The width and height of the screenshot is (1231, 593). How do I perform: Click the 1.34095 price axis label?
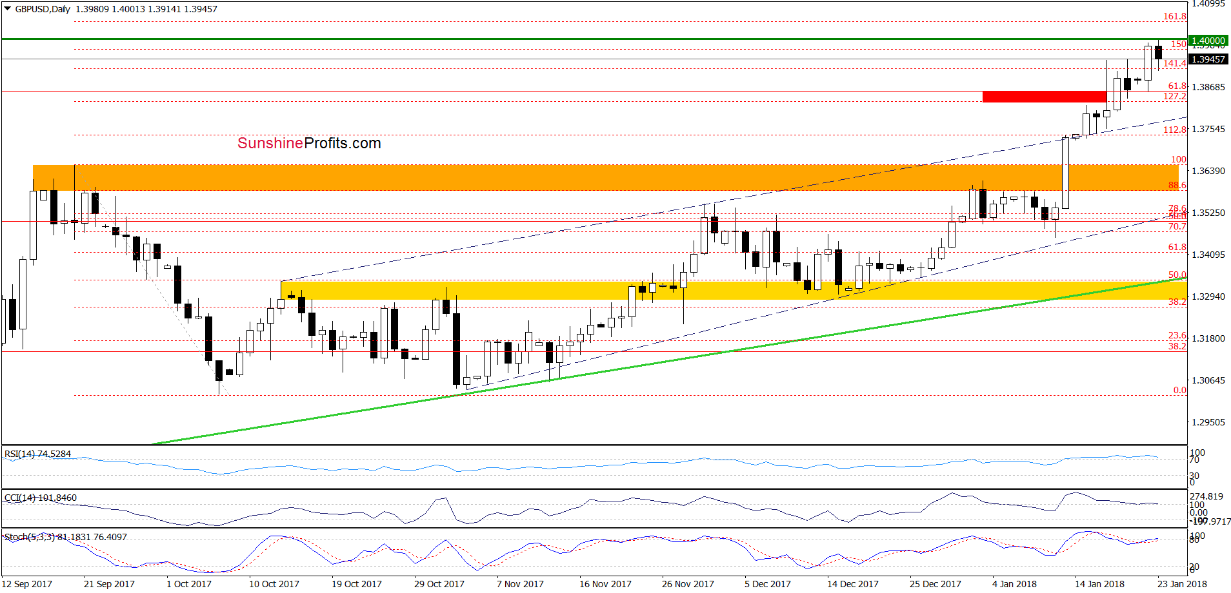tap(1208, 255)
